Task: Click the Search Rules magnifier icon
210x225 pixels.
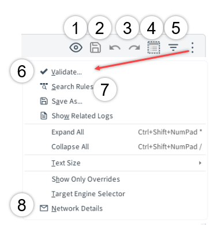Action: (x=44, y=87)
